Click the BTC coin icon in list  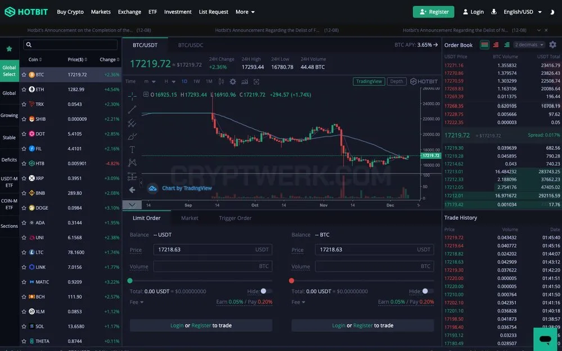[32, 75]
